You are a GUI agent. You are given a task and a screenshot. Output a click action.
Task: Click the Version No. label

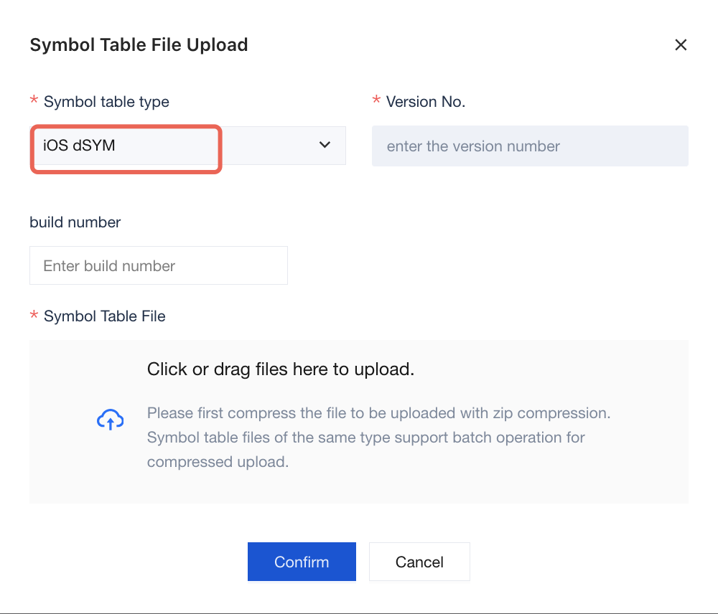click(x=425, y=102)
